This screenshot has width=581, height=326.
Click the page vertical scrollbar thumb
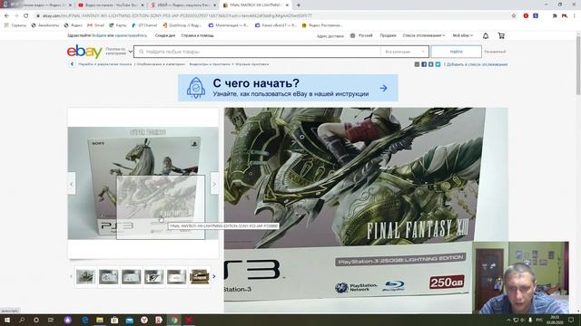[578, 64]
